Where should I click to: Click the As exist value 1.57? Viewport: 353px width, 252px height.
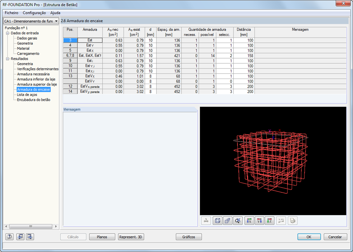click(134, 55)
